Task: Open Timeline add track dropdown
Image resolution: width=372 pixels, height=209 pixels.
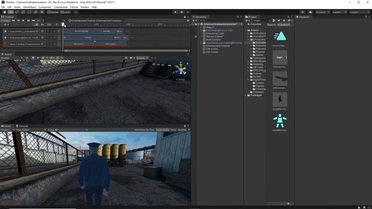Action: point(6,24)
